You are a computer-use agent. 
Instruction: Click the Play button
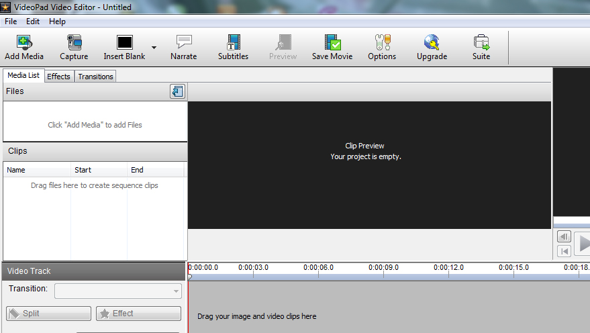pyautogui.click(x=583, y=244)
